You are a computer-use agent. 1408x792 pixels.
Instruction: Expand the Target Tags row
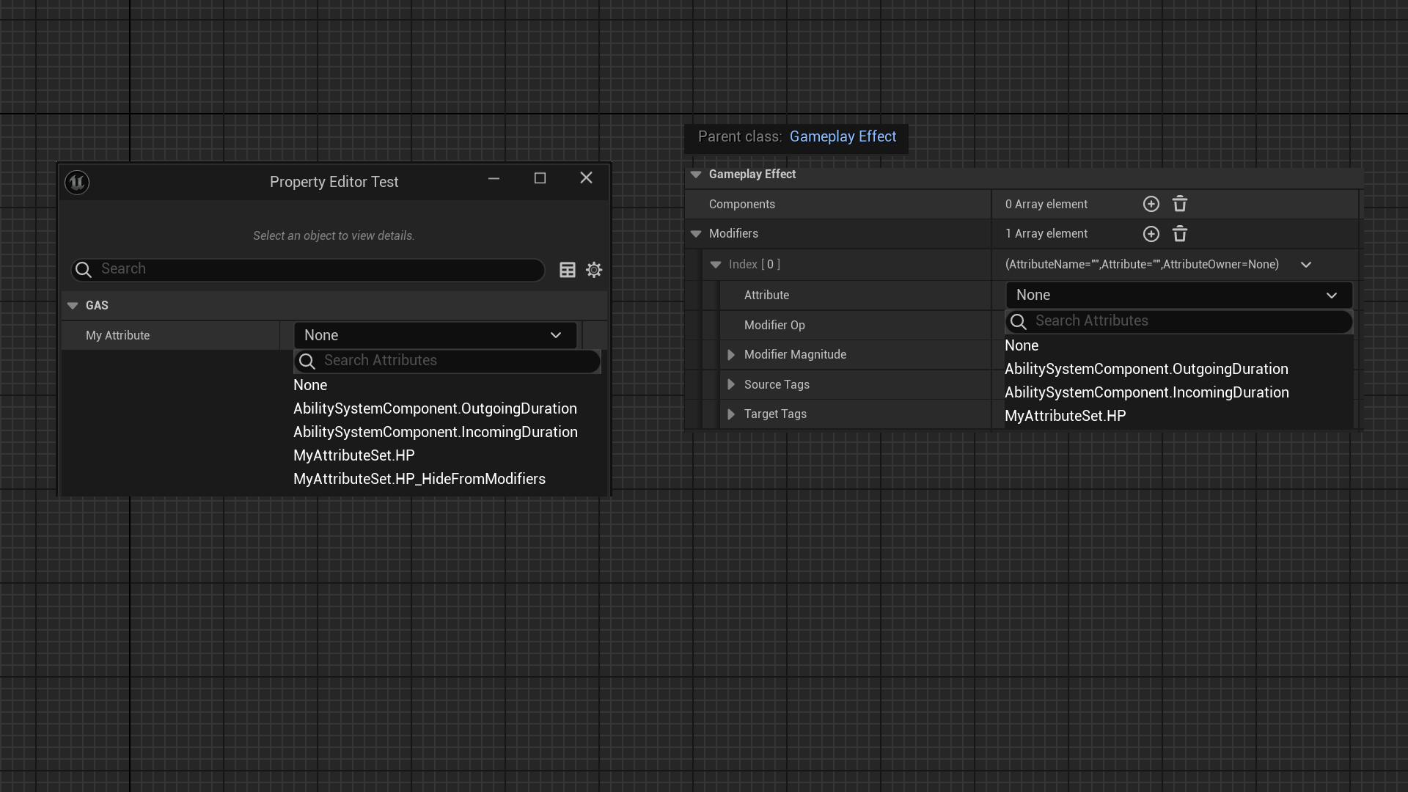click(x=731, y=414)
